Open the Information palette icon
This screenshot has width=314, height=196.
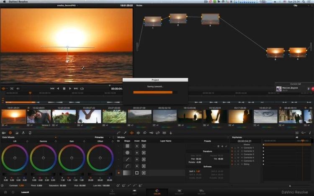pyautogui.click(x=310, y=133)
